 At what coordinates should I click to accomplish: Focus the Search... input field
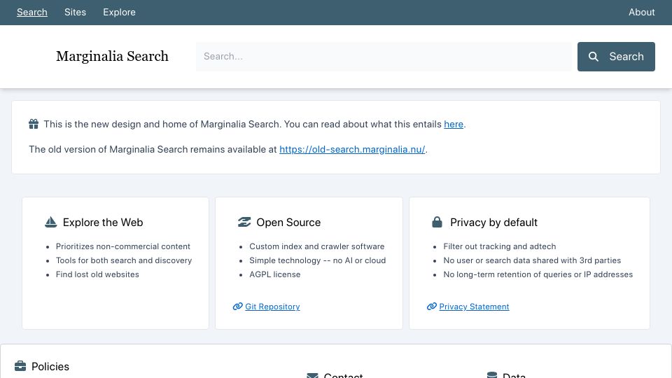tap(384, 57)
